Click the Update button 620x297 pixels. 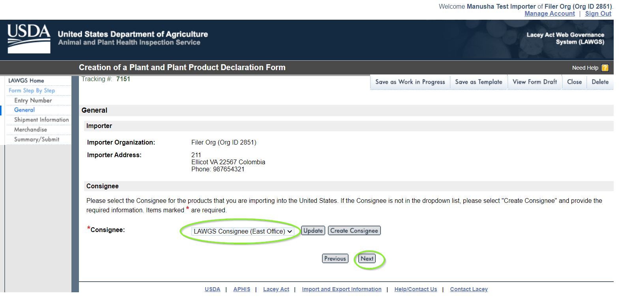tap(313, 231)
